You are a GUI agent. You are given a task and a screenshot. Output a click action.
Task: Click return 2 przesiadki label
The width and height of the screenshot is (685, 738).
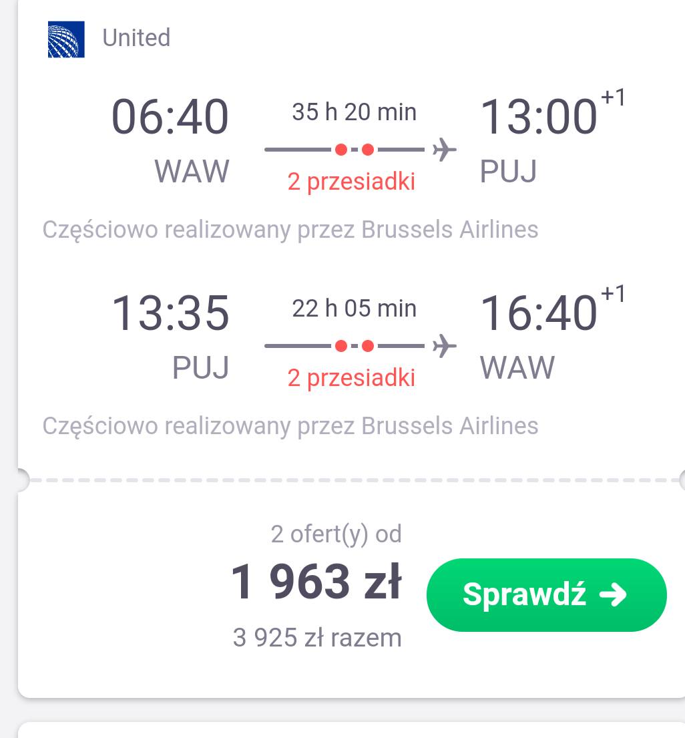point(351,378)
